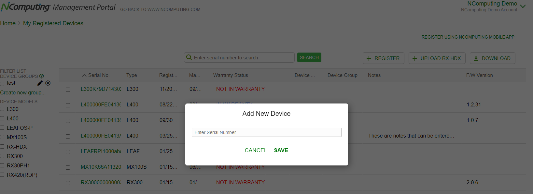Delete the test device group with X icon
Viewport: 533px width, 194px height.
(x=48, y=83)
